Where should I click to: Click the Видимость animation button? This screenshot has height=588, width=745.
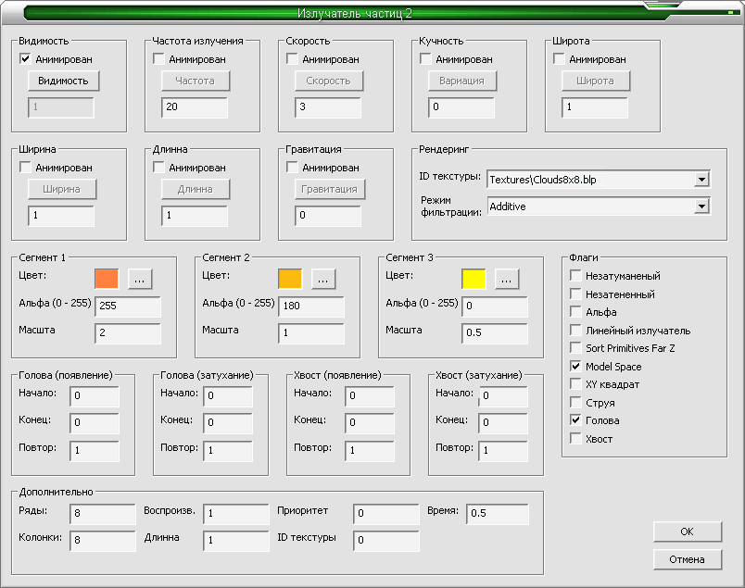pyautogui.click(x=63, y=81)
